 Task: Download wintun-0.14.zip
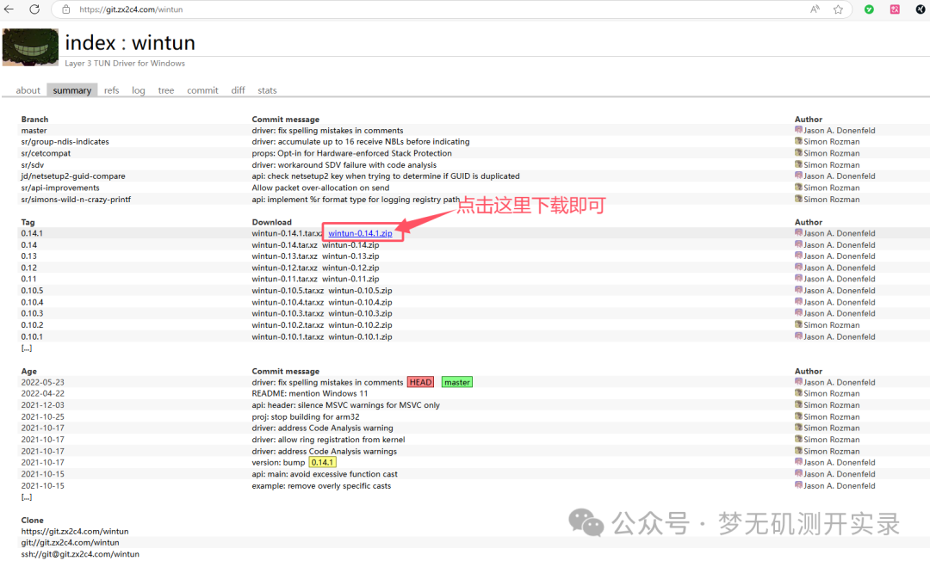coord(350,244)
